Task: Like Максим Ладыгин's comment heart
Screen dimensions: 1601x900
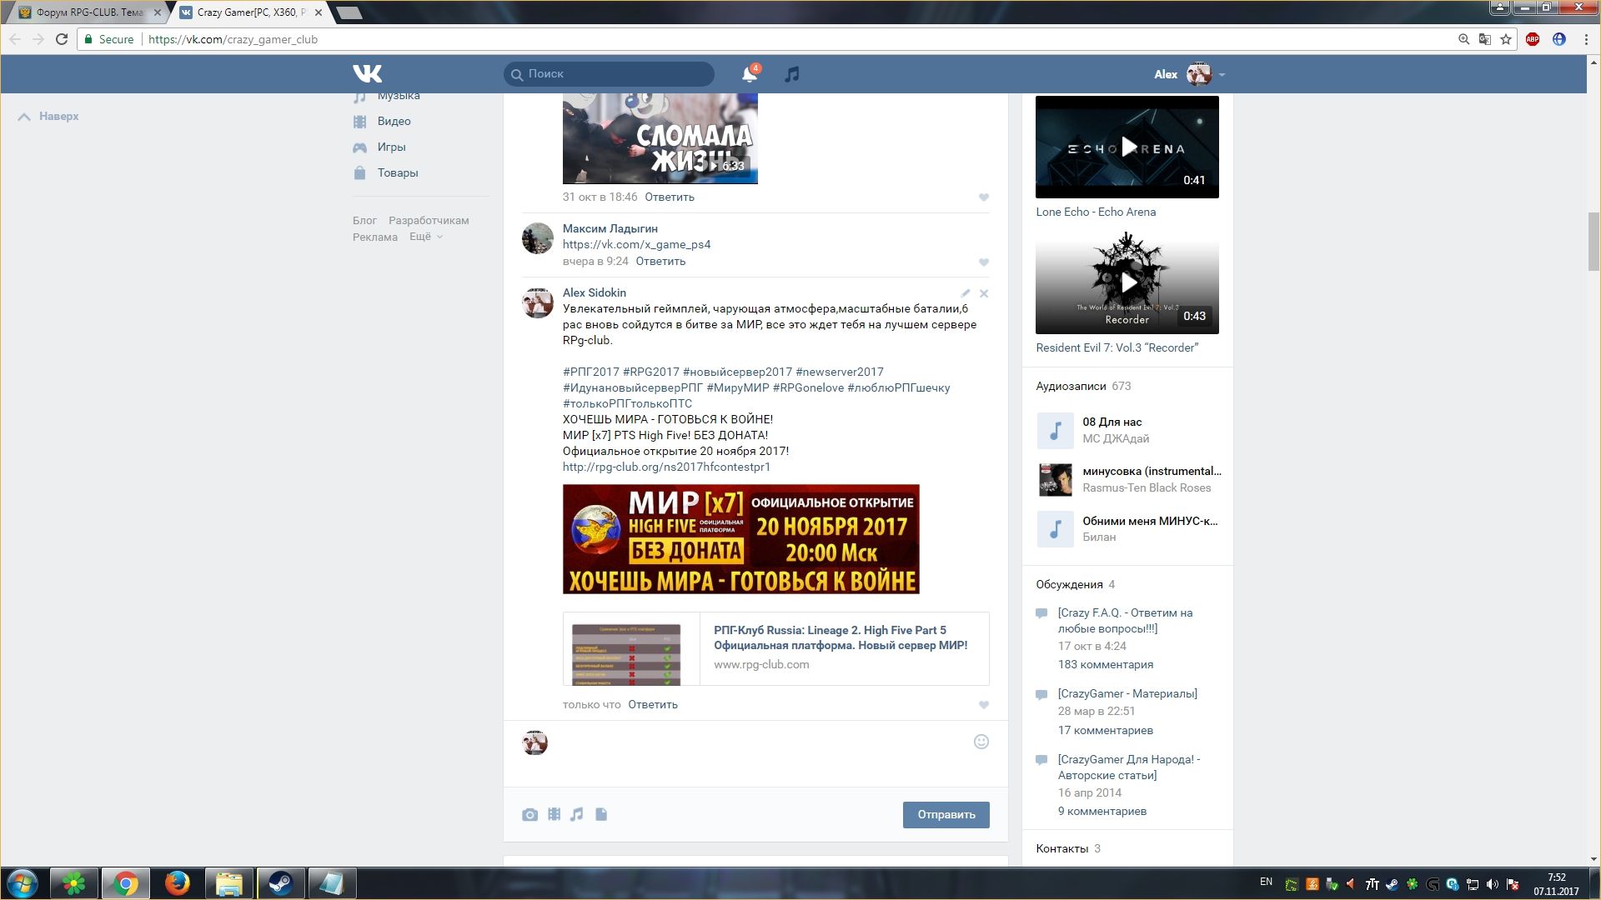Action: [x=983, y=262]
